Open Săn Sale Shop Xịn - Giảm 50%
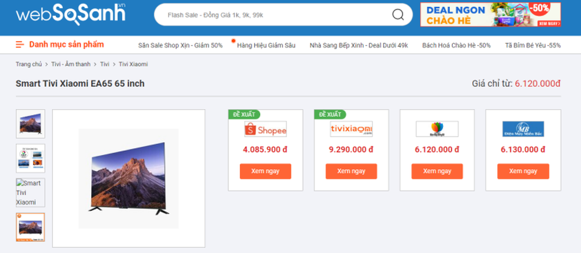This screenshot has width=581, height=253. (181, 45)
